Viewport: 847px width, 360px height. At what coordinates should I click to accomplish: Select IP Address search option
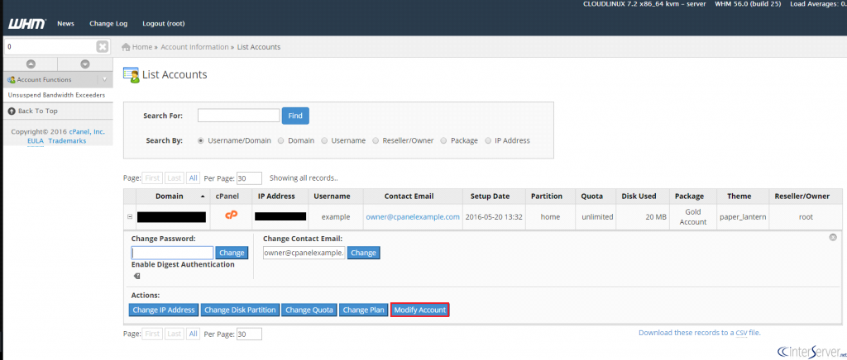click(488, 140)
